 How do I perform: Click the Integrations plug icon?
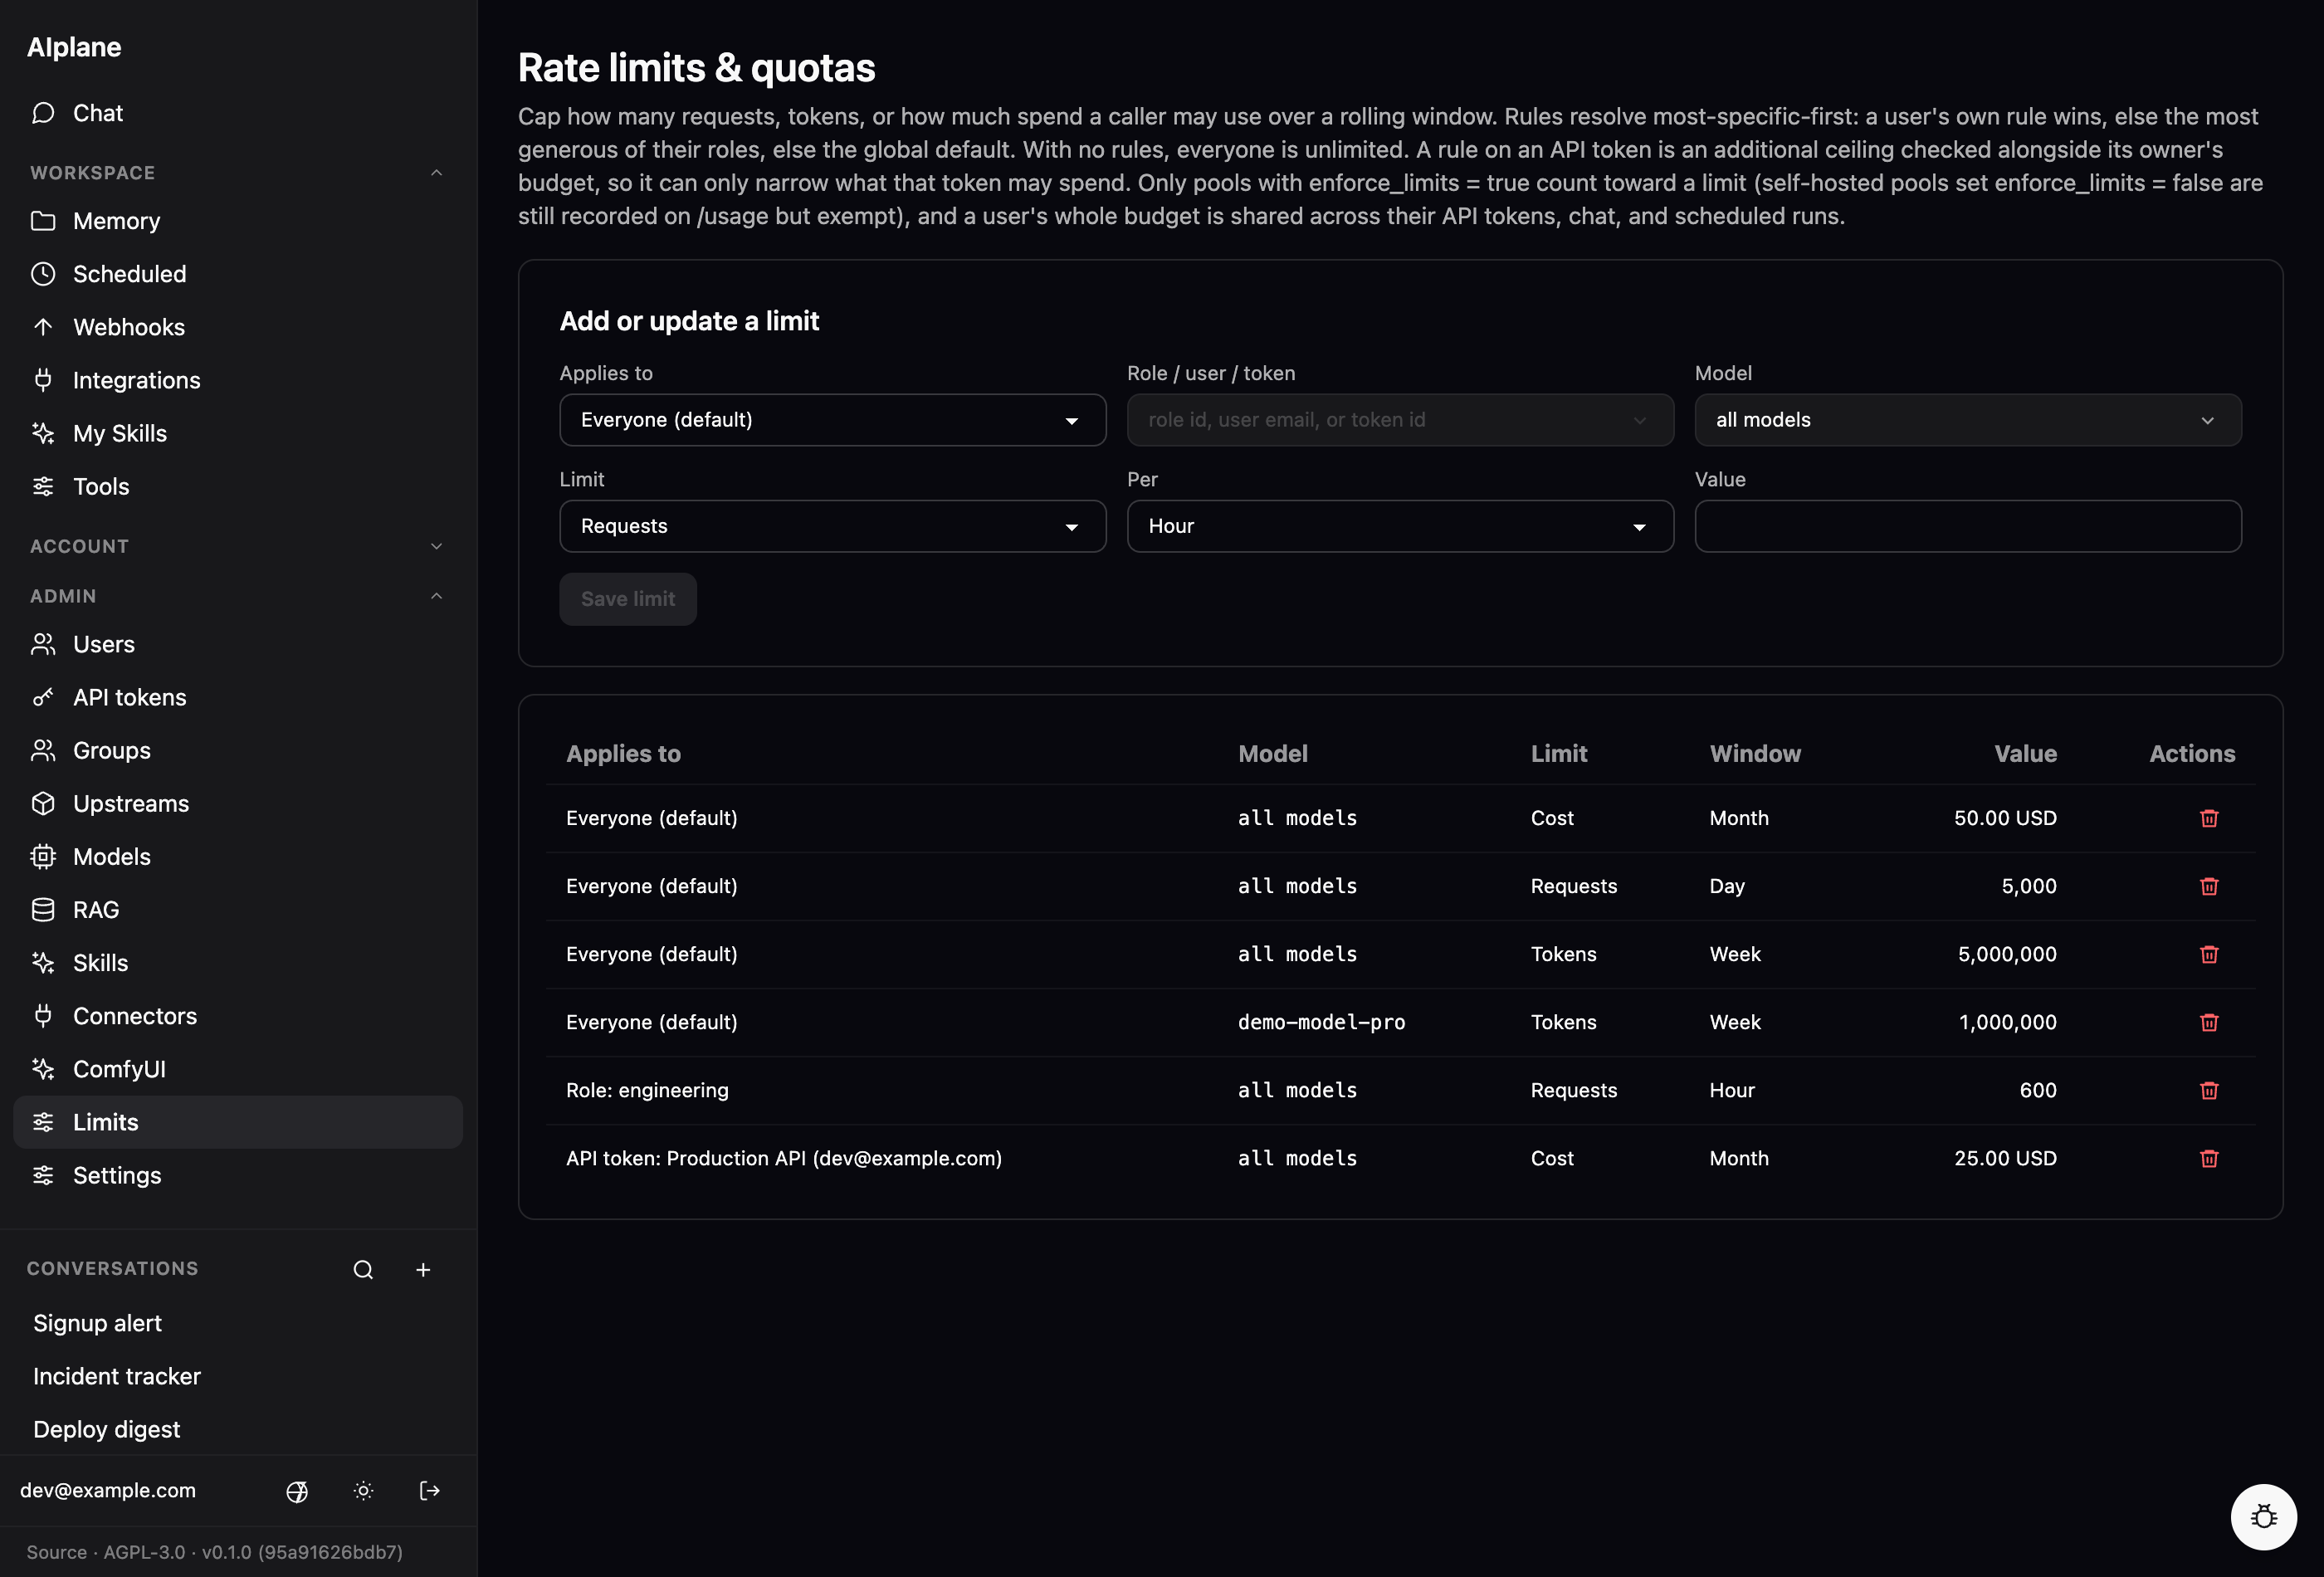43,380
